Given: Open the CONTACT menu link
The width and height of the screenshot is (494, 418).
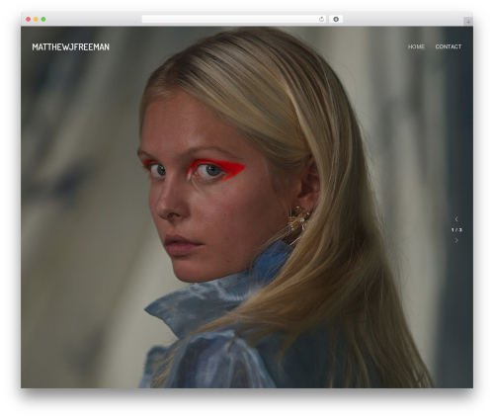Looking at the screenshot, I should [449, 46].
